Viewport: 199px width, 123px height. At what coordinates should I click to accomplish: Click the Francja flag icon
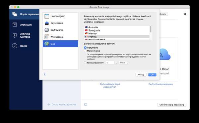click(x=86, y=37)
